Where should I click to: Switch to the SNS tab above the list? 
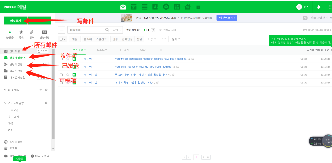pos(143,50)
